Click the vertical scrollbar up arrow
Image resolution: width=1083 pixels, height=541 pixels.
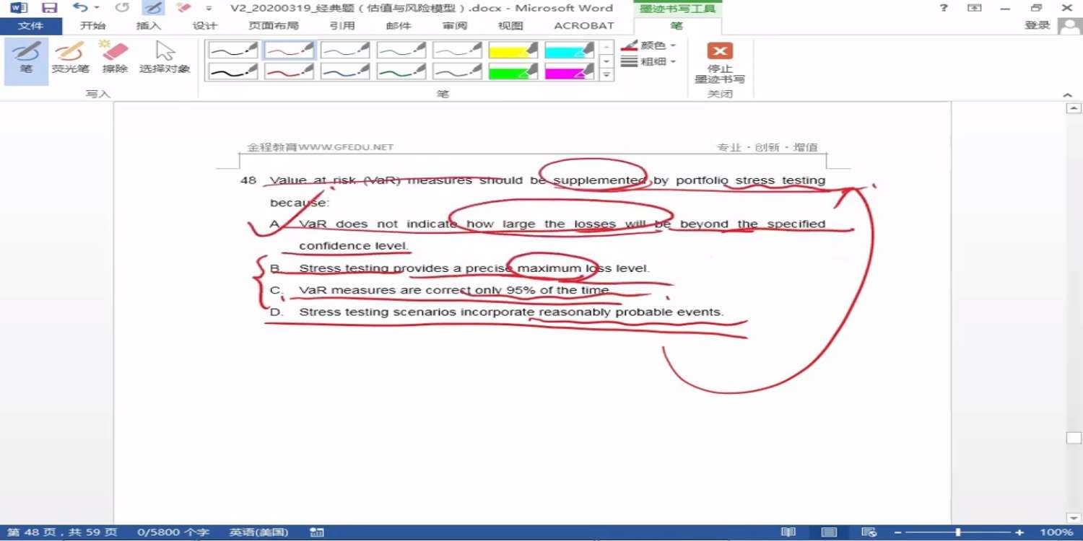[x=1074, y=108]
